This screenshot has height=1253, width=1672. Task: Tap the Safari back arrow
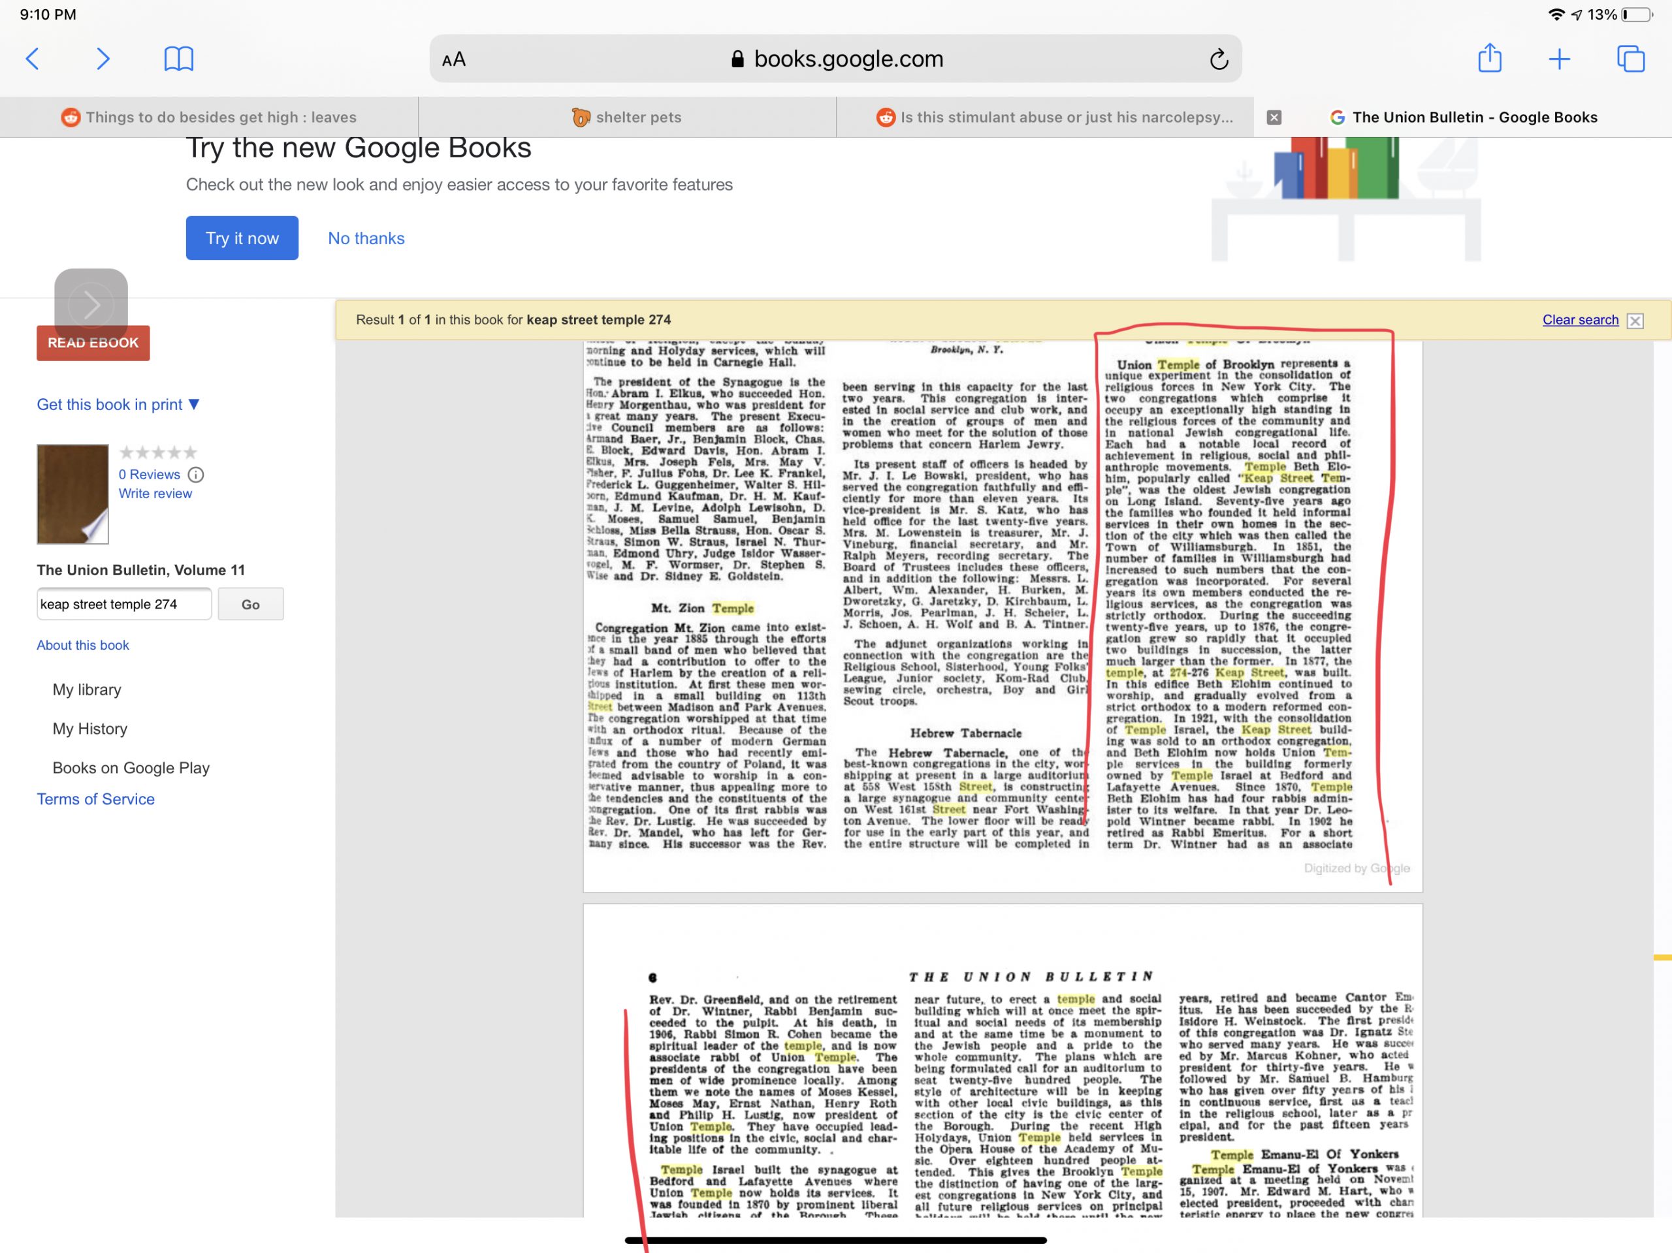pyautogui.click(x=33, y=59)
